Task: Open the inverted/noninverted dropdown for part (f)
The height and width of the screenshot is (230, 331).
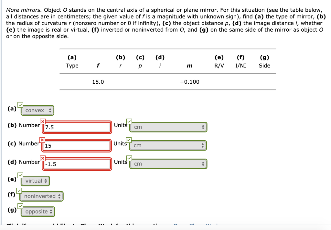Action: pos(41,196)
